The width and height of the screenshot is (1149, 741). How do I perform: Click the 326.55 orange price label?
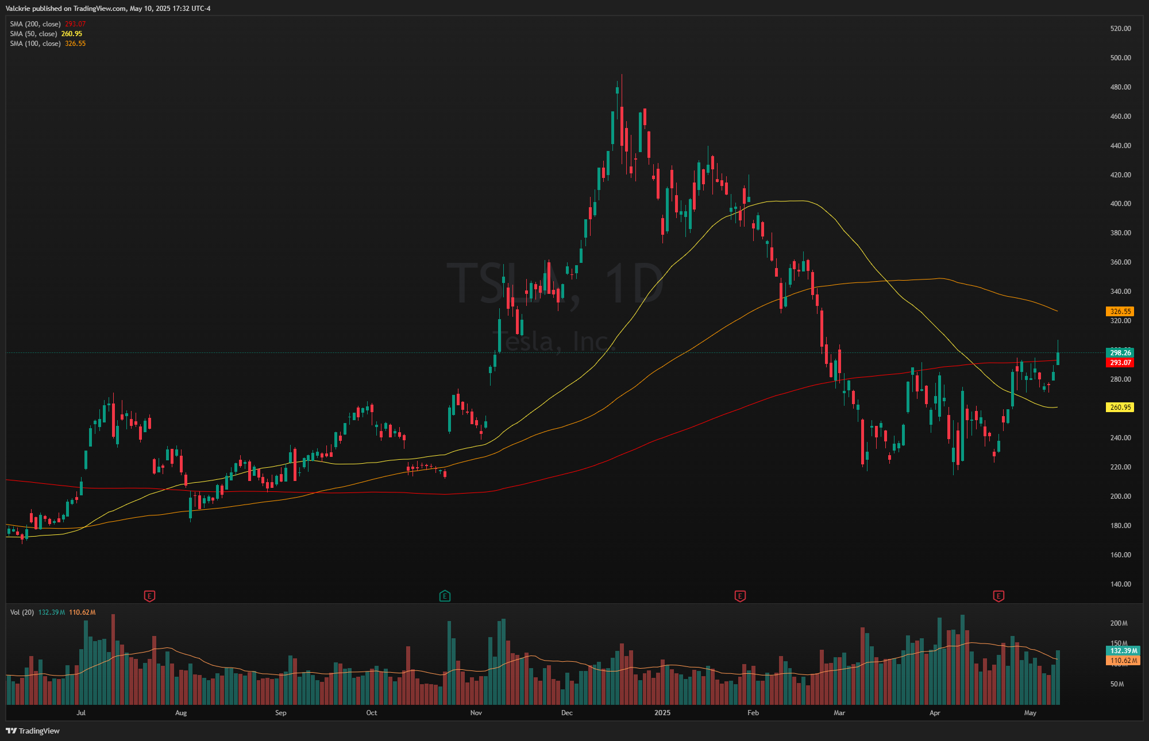click(x=1120, y=312)
